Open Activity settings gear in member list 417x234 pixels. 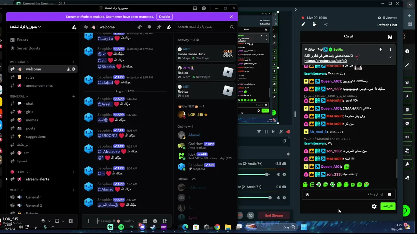coord(197,40)
